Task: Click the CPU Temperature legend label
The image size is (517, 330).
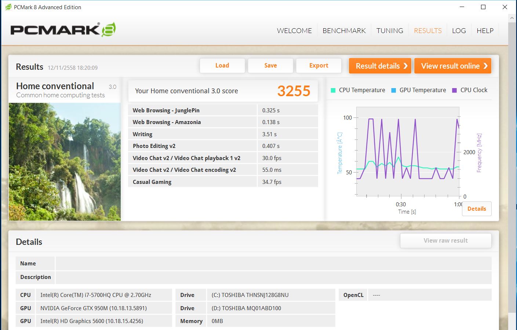Action: [362, 90]
